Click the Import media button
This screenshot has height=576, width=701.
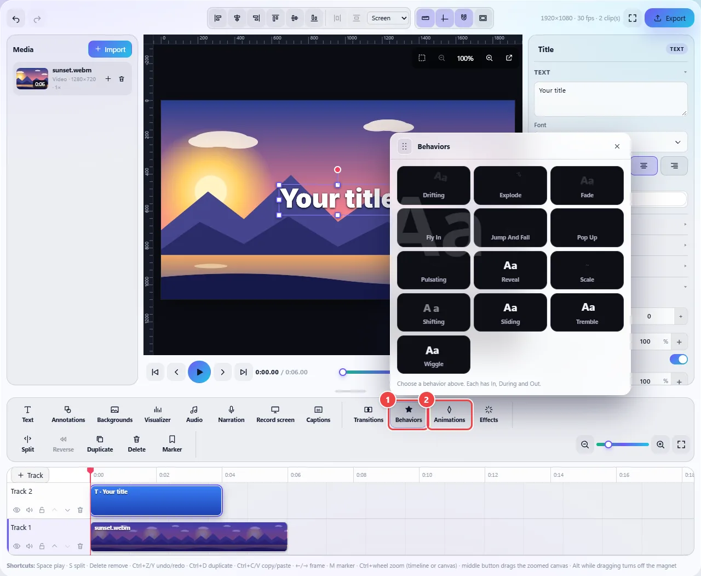[110, 49]
